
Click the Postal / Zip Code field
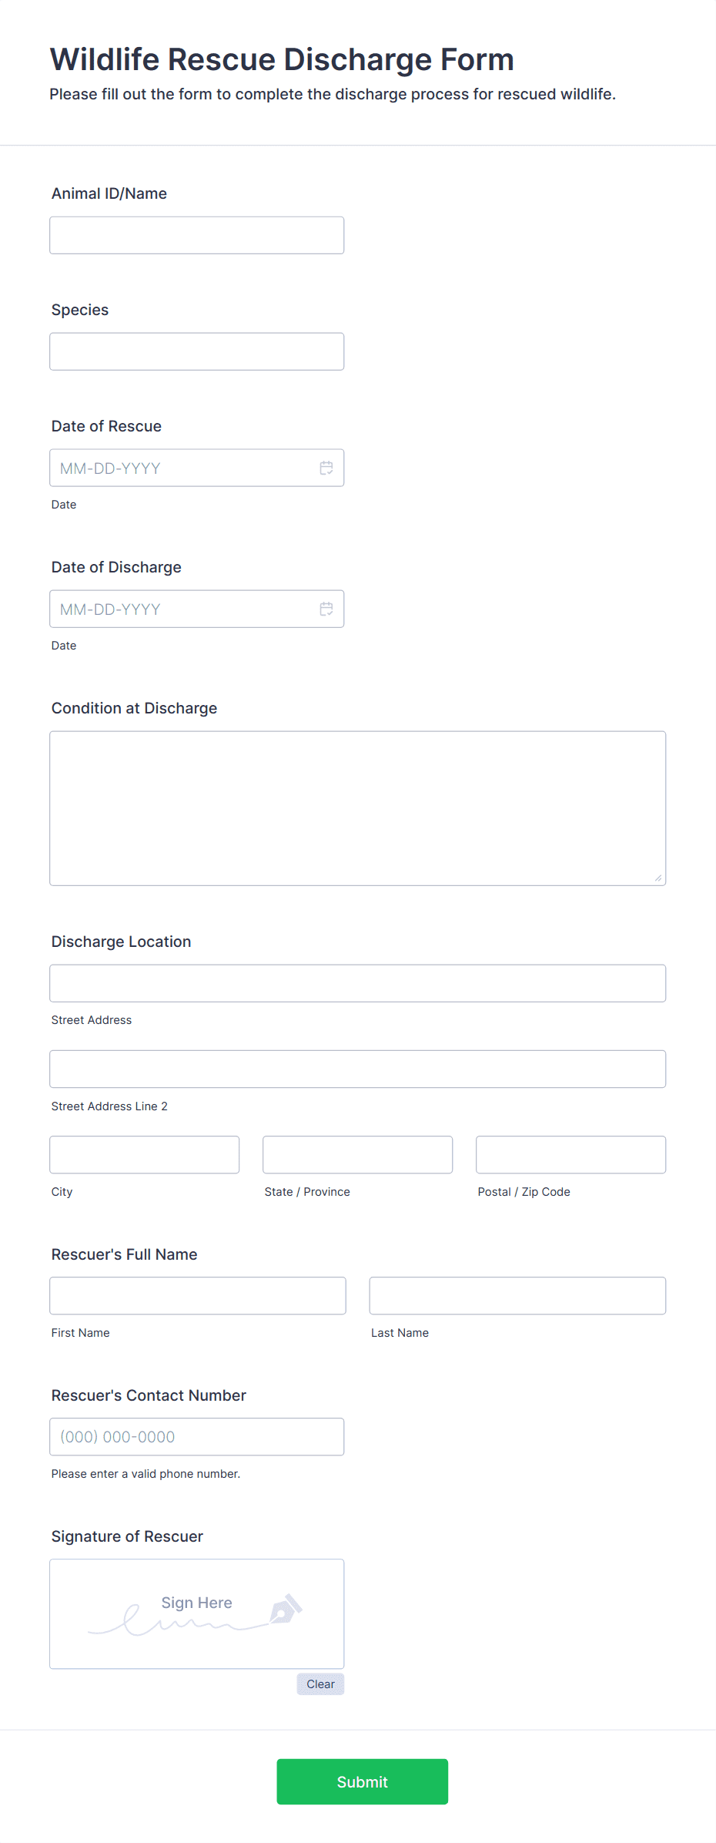coord(571,1154)
